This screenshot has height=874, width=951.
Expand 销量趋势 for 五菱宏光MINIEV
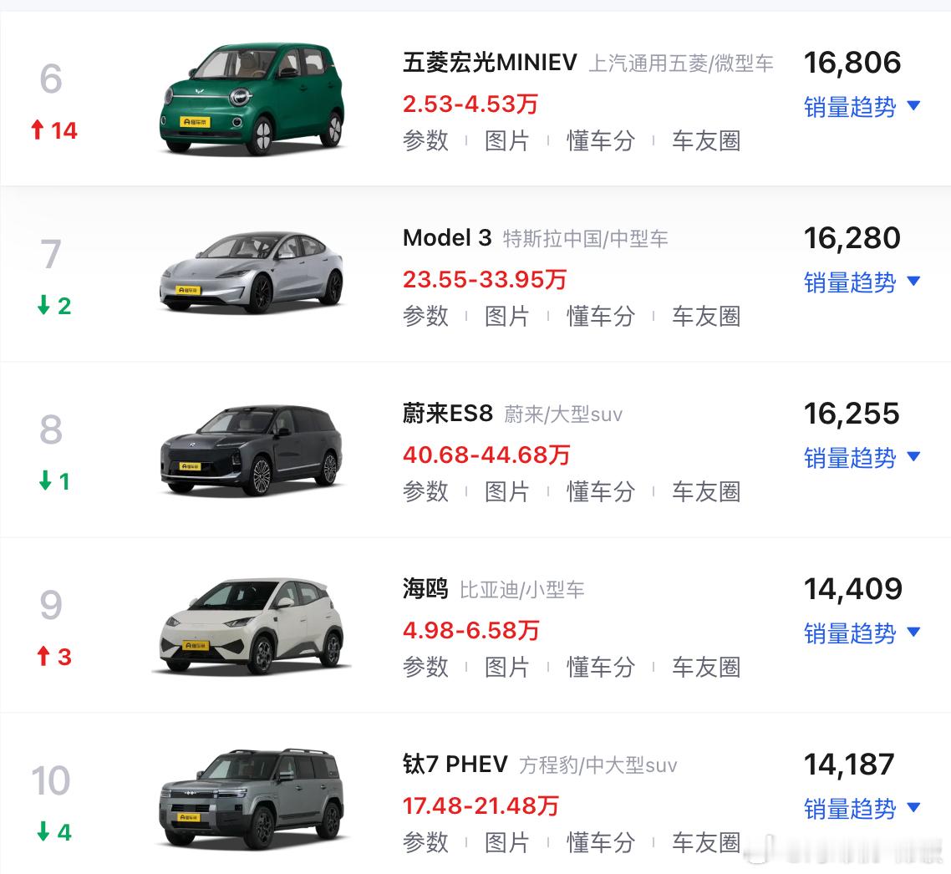point(862,107)
